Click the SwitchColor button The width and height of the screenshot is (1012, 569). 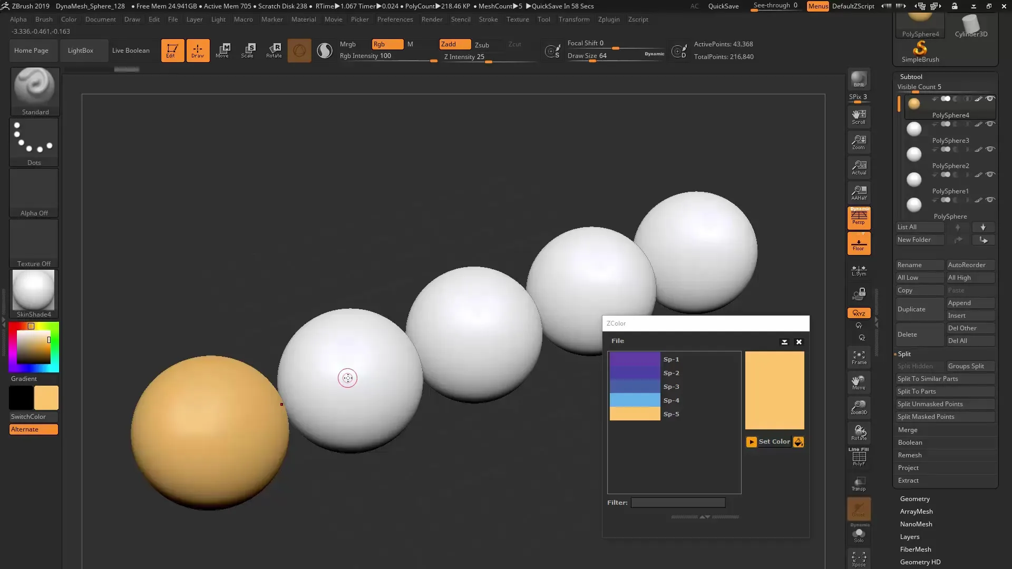33,417
